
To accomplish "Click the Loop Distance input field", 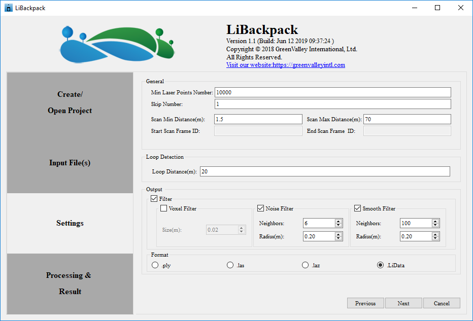I will [x=325, y=171].
